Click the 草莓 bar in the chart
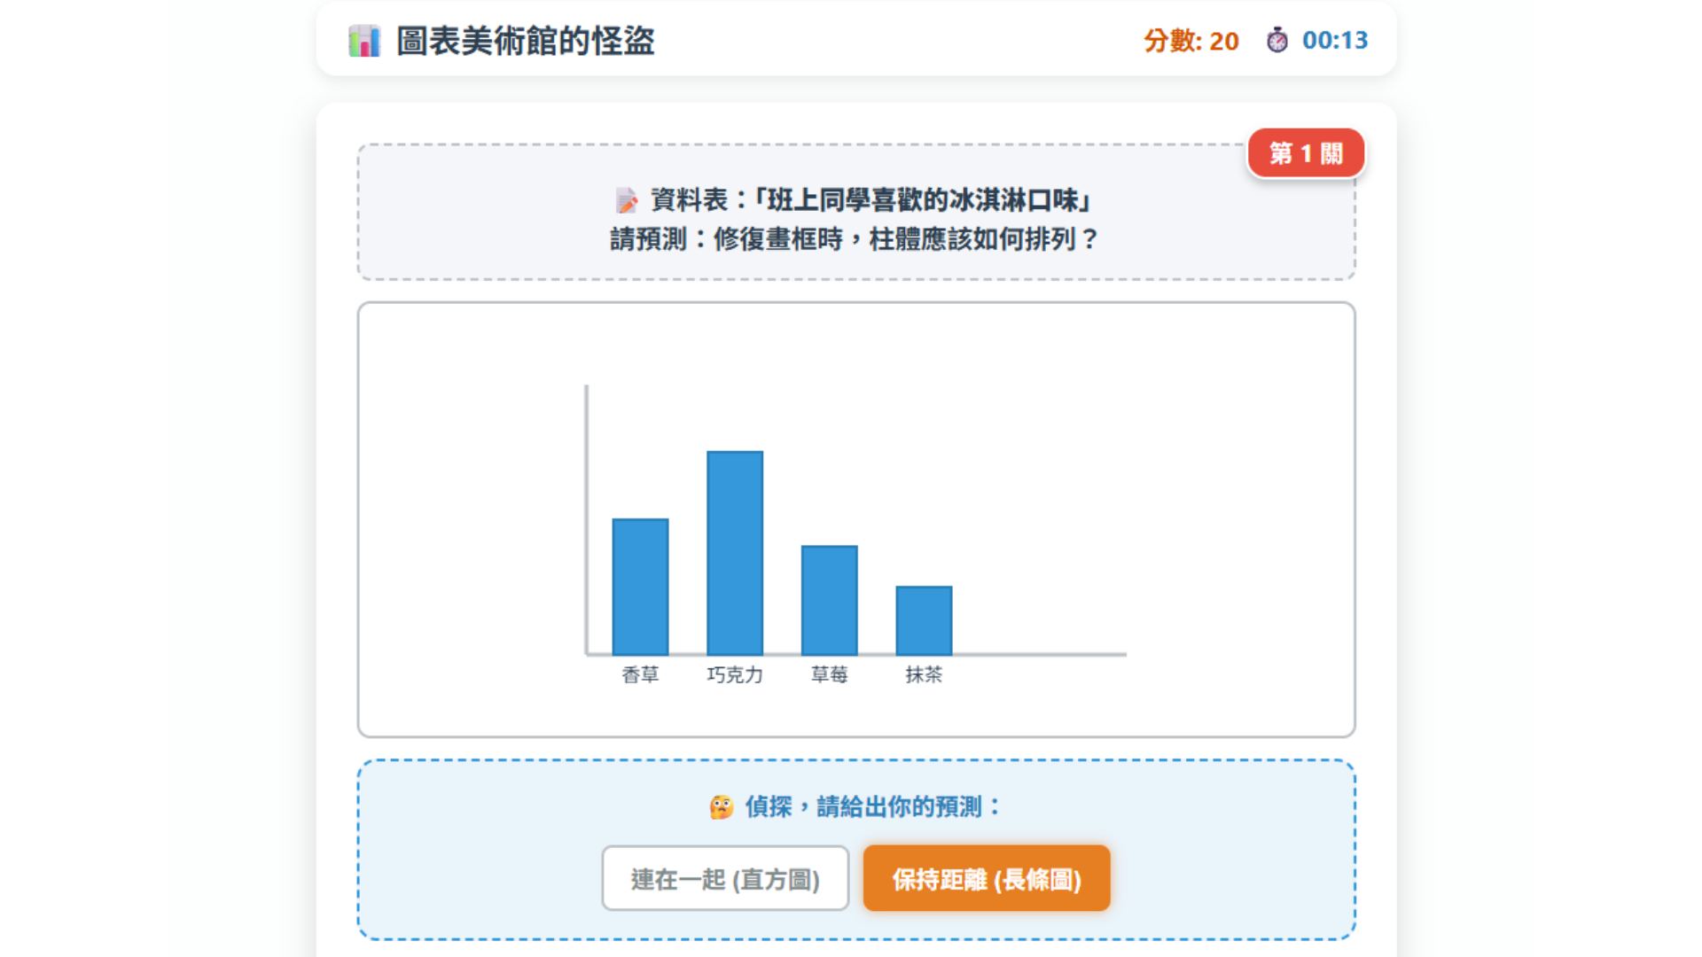 coord(830,600)
